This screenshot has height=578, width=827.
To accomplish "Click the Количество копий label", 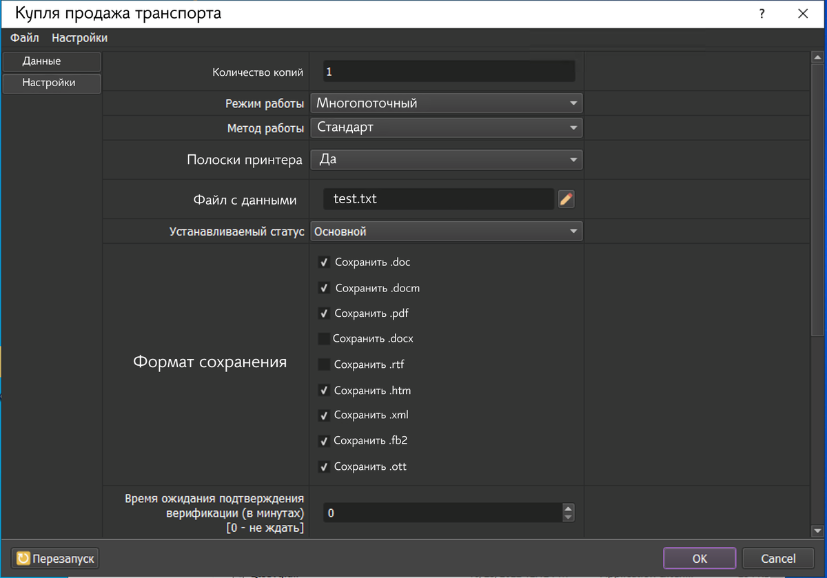I will tap(258, 72).
